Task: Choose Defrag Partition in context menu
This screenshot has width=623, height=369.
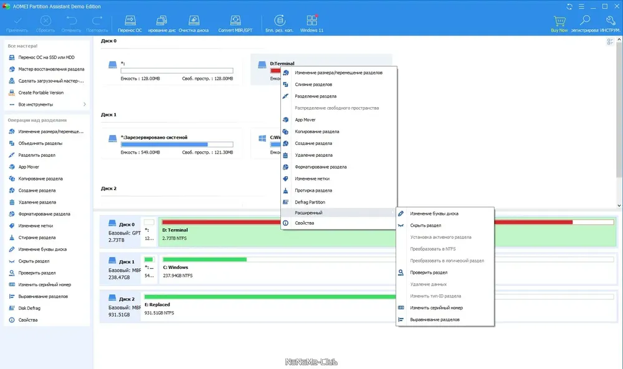Action: (x=338, y=202)
